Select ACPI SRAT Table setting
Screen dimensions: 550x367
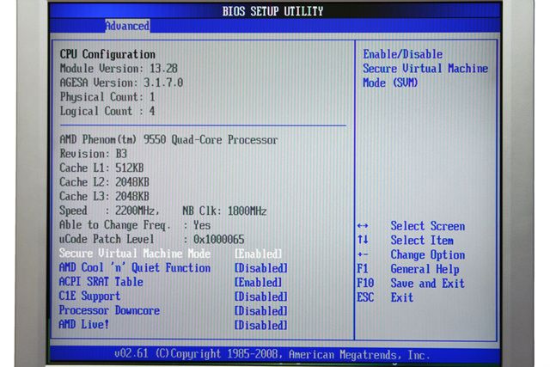coord(101,282)
